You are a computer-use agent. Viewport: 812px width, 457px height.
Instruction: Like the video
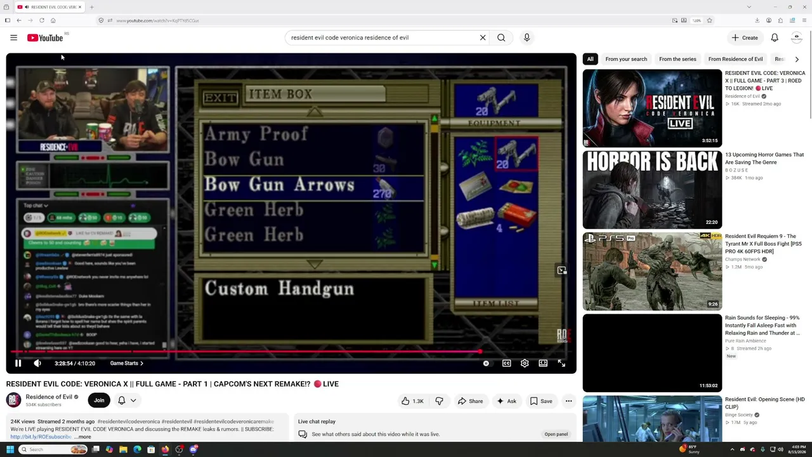pos(412,401)
